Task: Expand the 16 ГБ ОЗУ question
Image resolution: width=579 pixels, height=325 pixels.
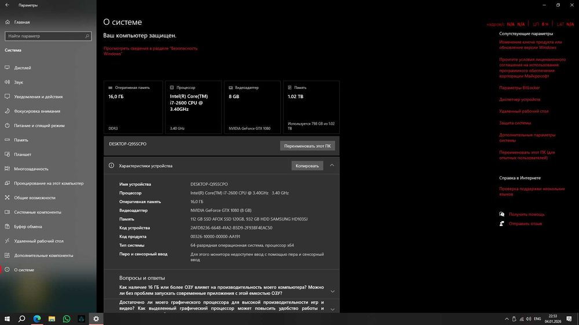Action: pyautogui.click(x=332, y=291)
